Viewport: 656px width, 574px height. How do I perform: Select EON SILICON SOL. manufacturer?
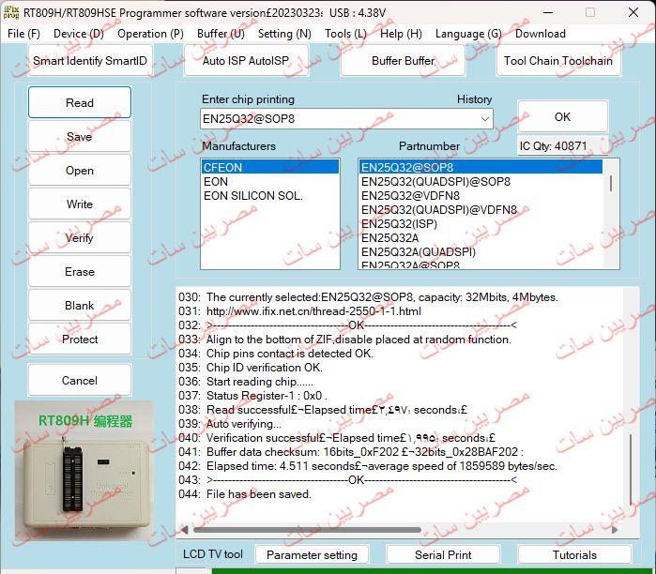point(253,196)
